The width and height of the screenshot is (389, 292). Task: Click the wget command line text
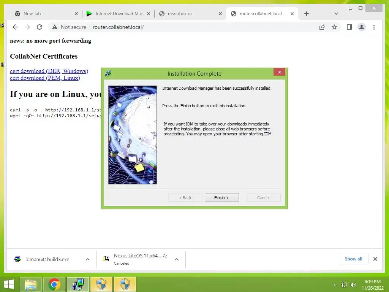(55, 116)
